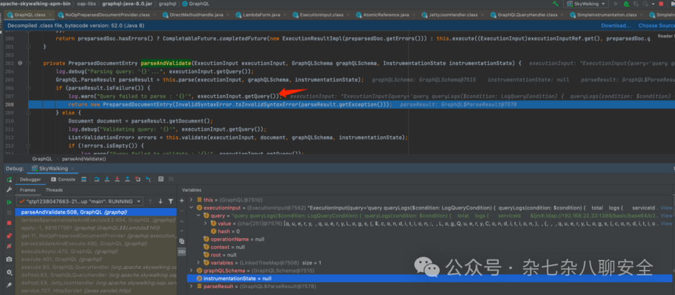
Task: Expand the graphQLSchema variable node
Action: coord(192,271)
